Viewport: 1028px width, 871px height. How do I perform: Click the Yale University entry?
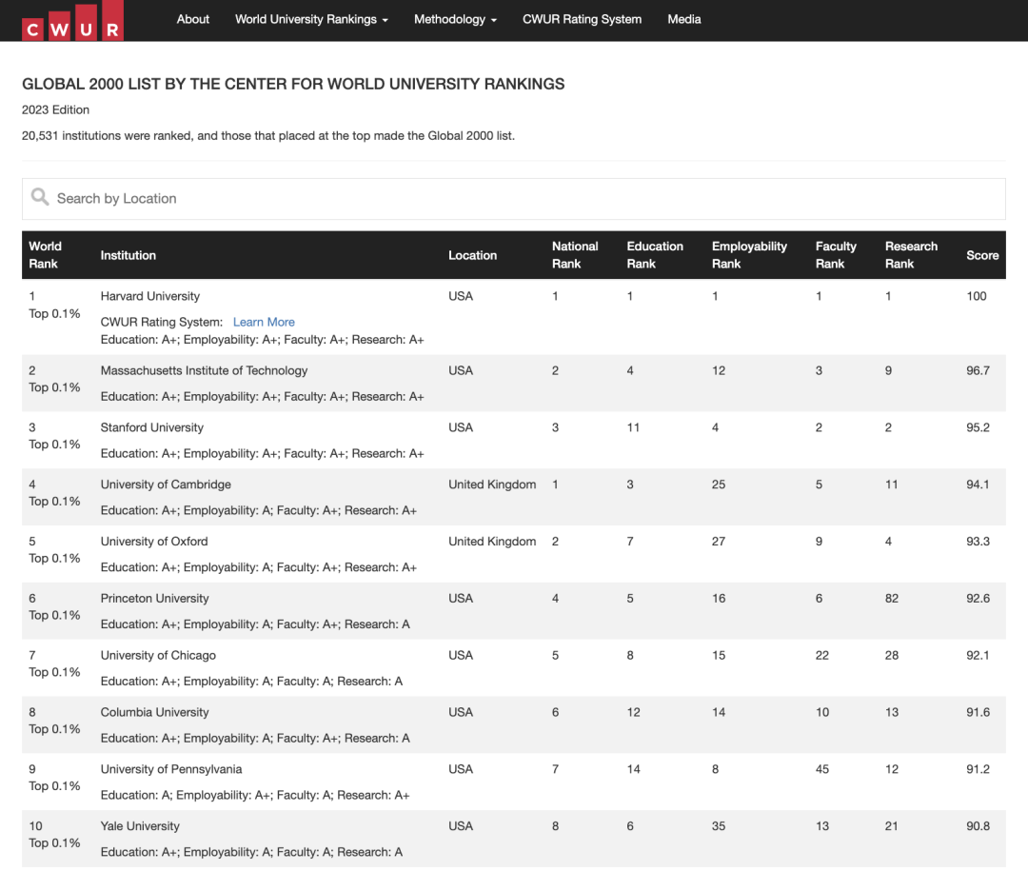point(140,826)
